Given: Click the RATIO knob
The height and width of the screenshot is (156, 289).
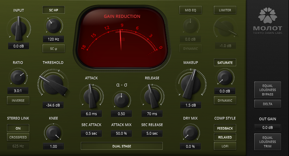Looking at the screenshot, I should coord(18,77).
